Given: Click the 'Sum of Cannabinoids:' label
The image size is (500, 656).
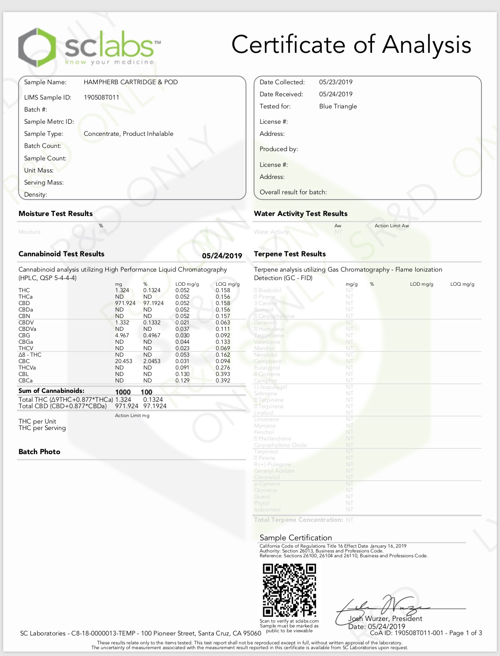Looking at the screenshot, I should (x=52, y=391).
